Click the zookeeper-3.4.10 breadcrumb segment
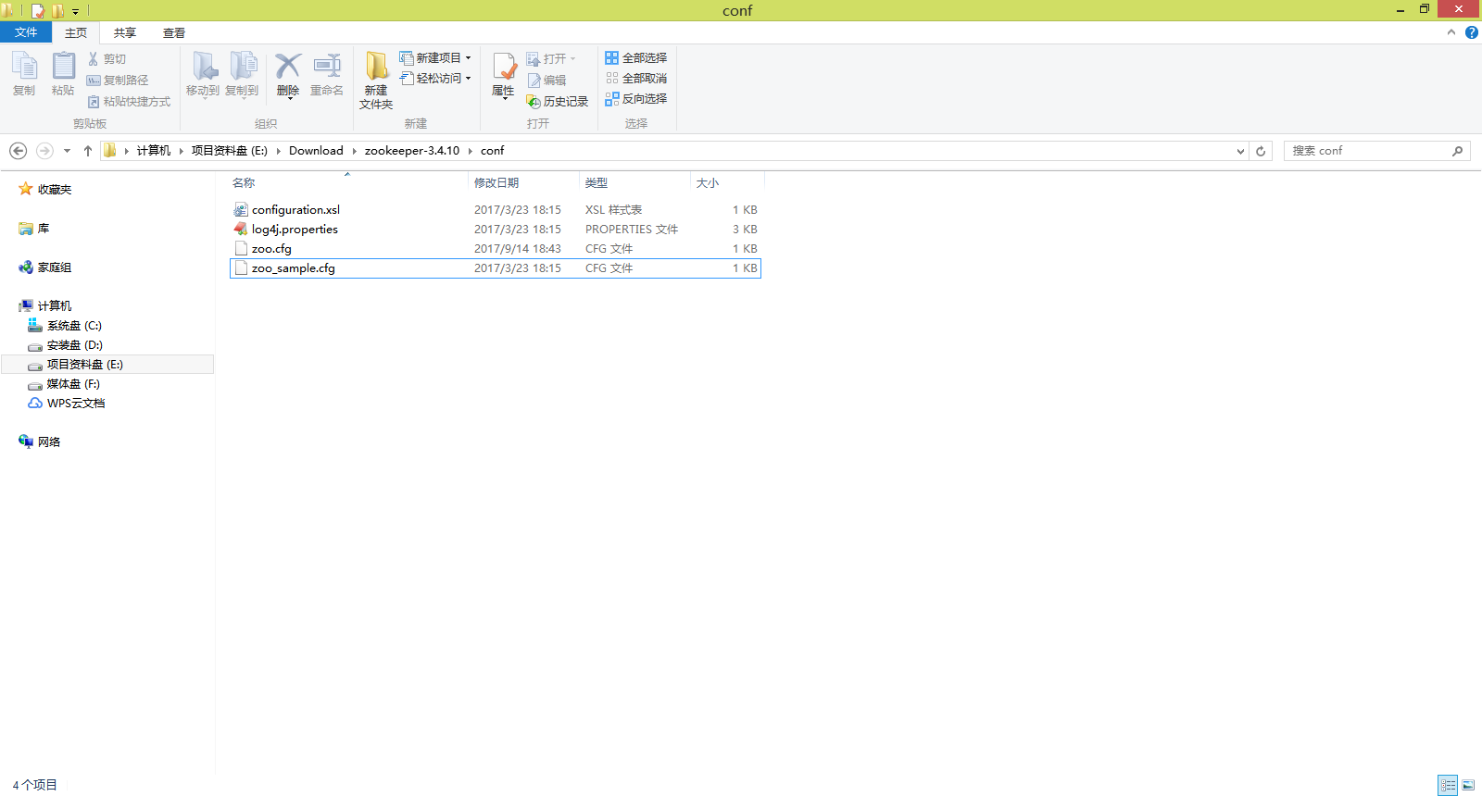 (x=412, y=151)
